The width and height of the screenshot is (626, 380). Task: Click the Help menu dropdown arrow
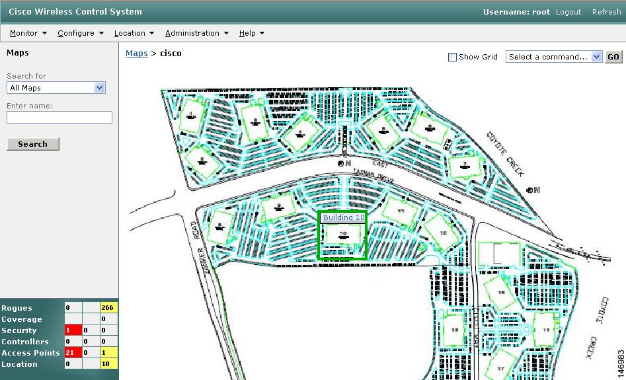pos(262,33)
